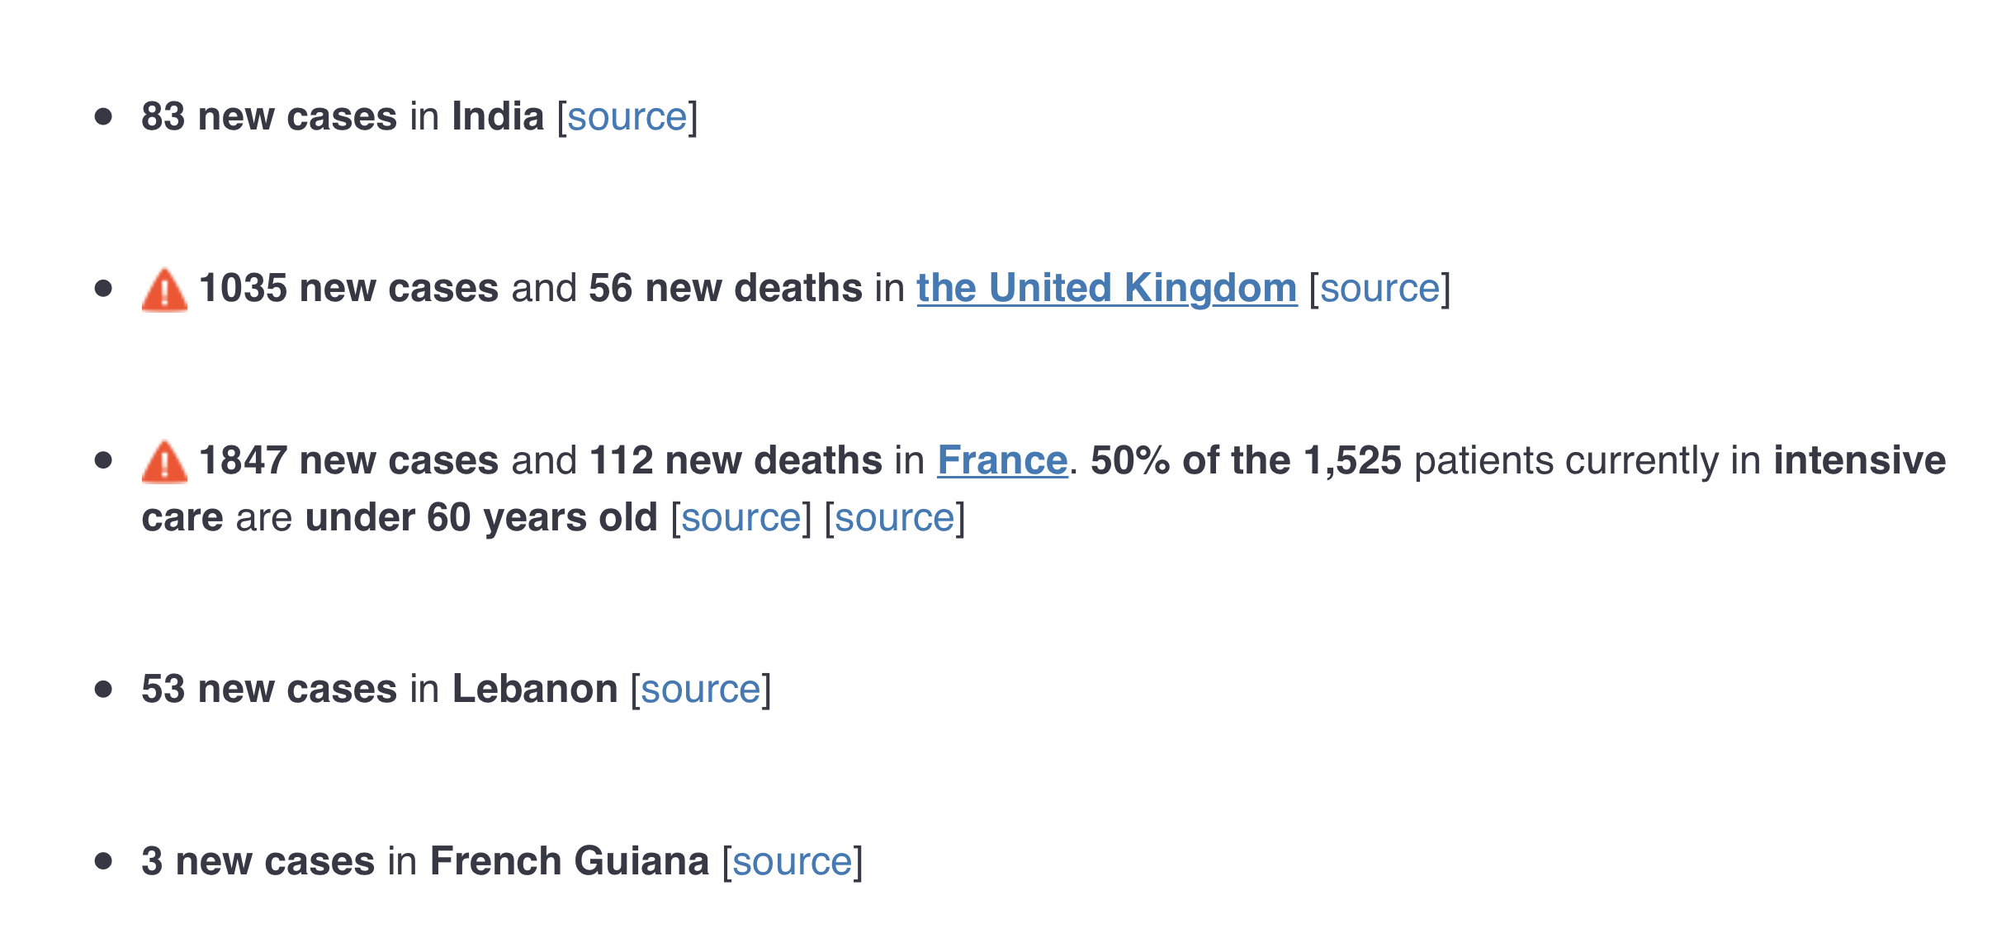The height and width of the screenshot is (928, 2011).
Task: Click the bold word "Lebanon"
Action: pos(535,690)
